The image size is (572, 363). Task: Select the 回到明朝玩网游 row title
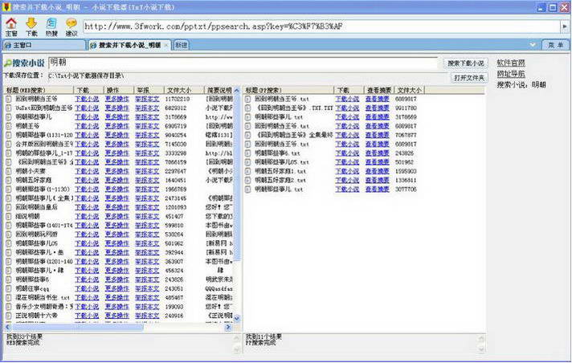pos(36,235)
